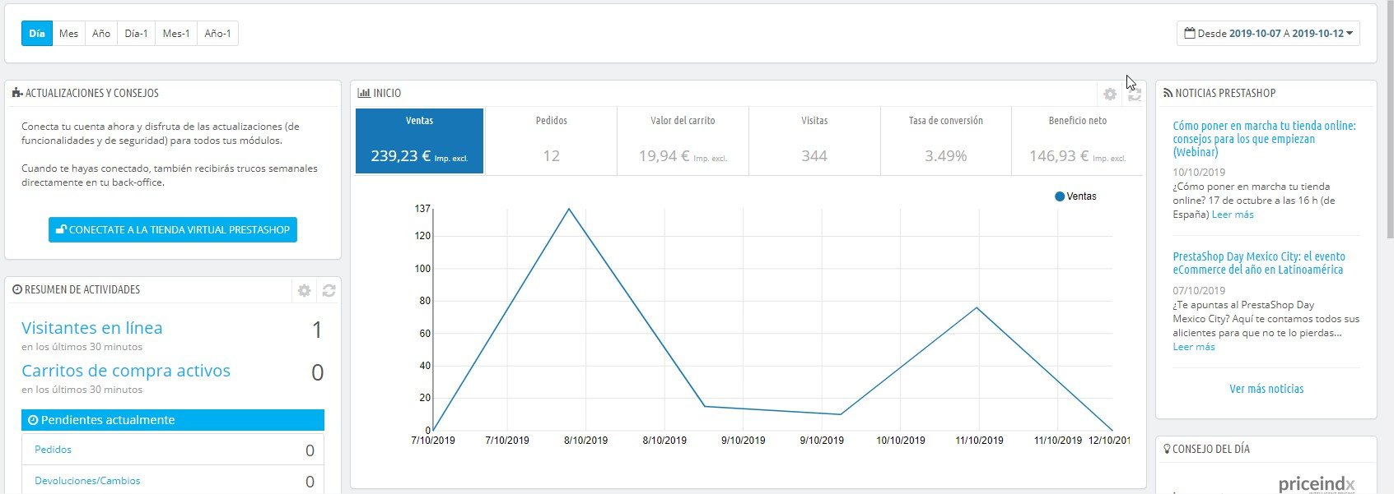Open Inicio panel settings gear icon

1110,95
